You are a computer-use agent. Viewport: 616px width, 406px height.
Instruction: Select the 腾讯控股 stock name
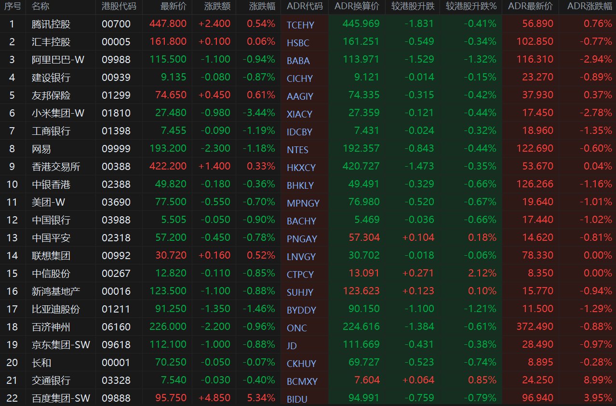tap(51, 24)
